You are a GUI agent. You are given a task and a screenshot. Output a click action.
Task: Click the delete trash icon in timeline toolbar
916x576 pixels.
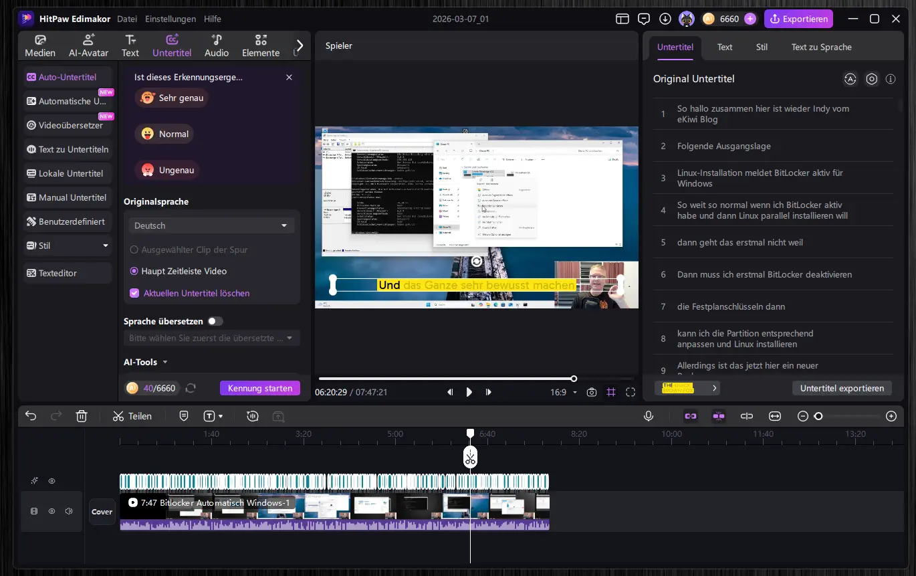[82, 416]
